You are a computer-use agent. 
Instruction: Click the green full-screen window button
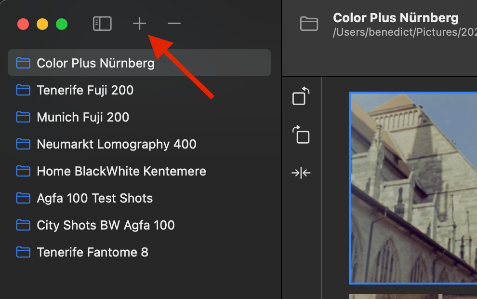point(62,24)
